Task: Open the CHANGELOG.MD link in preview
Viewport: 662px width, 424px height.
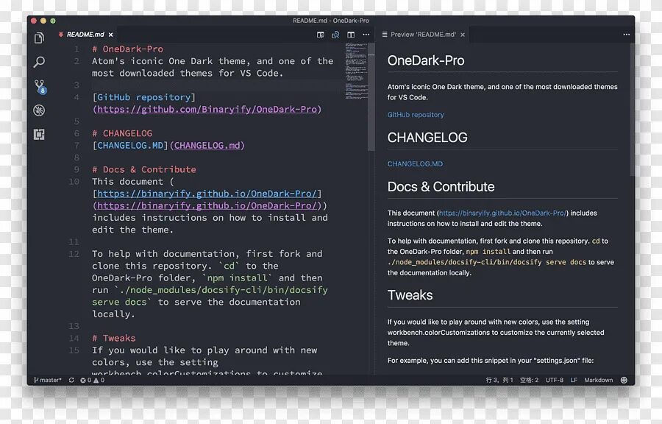Action: (415, 164)
